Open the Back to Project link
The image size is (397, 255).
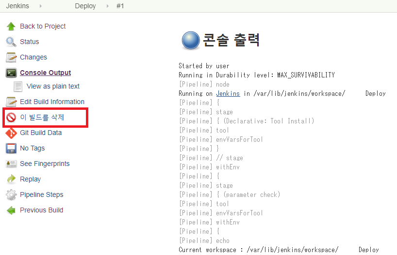pos(43,26)
